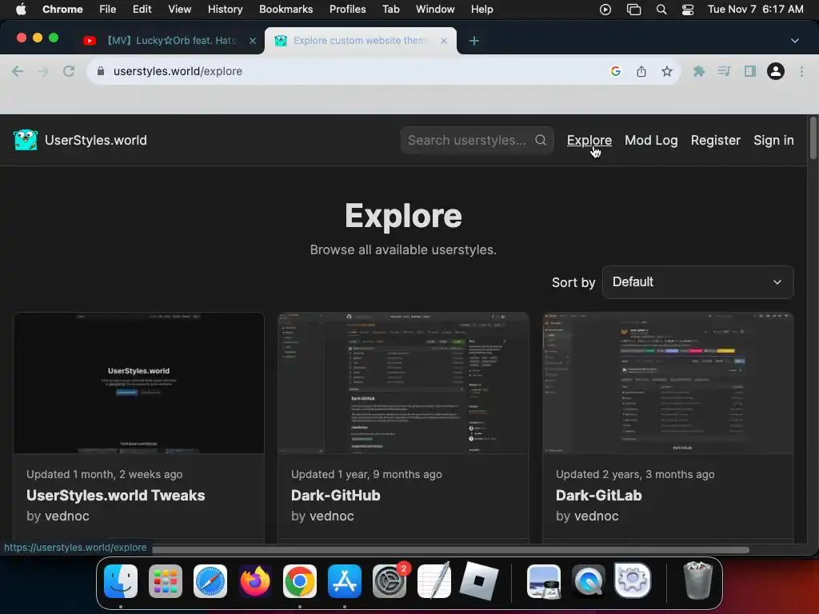Open the Dark-GitLab preview thumbnail
This screenshot has height=614, width=819.
(x=668, y=383)
